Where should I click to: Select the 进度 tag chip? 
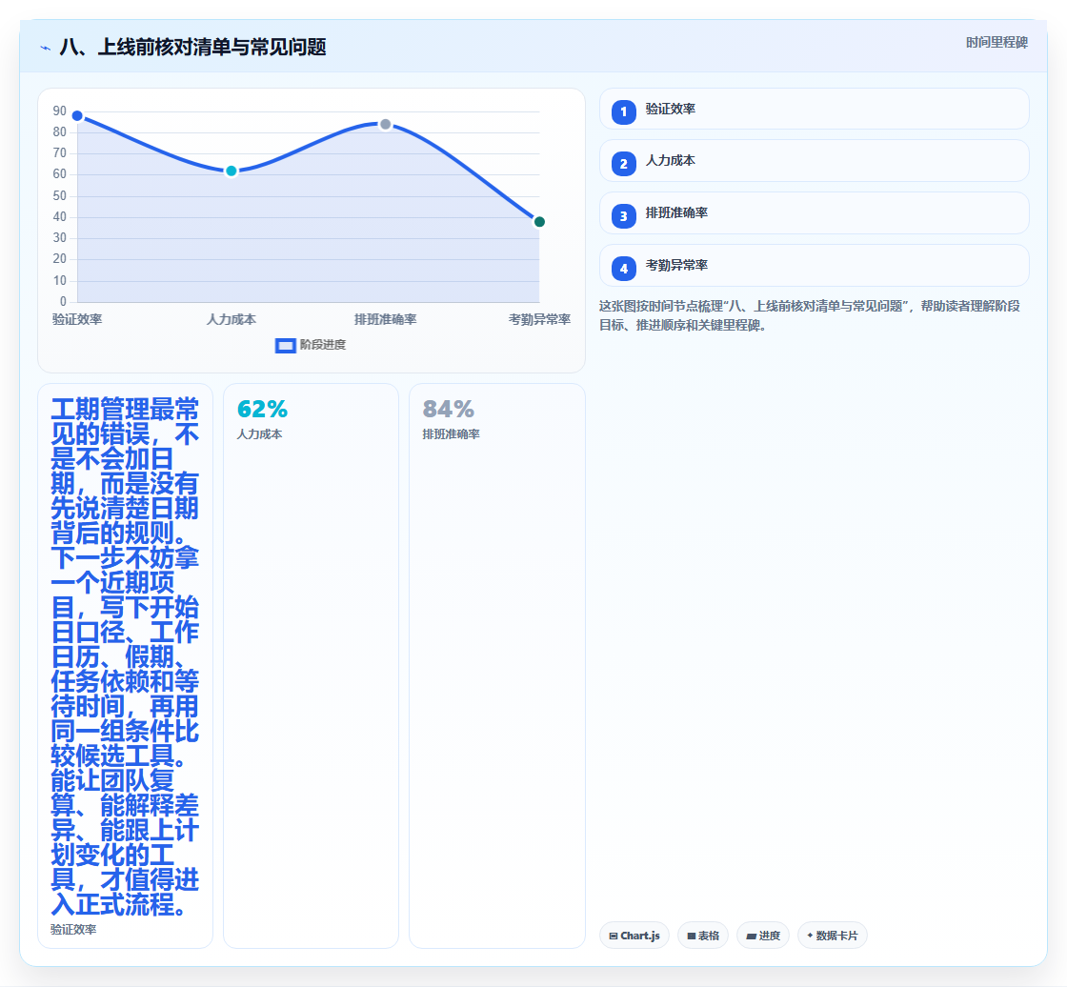[x=763, y=936]
